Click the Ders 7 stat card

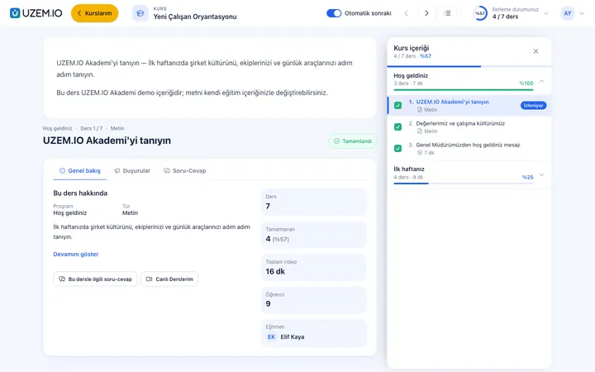coord(314,202)
